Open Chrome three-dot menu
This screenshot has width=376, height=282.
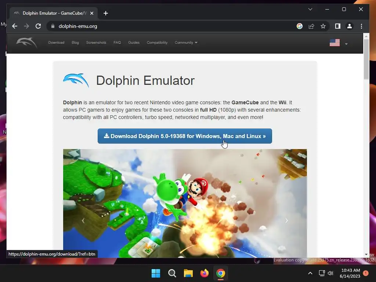361,26
